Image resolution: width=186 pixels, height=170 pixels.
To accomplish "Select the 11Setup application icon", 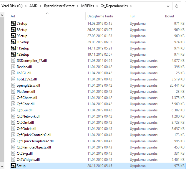I will (x=13, y=48).
